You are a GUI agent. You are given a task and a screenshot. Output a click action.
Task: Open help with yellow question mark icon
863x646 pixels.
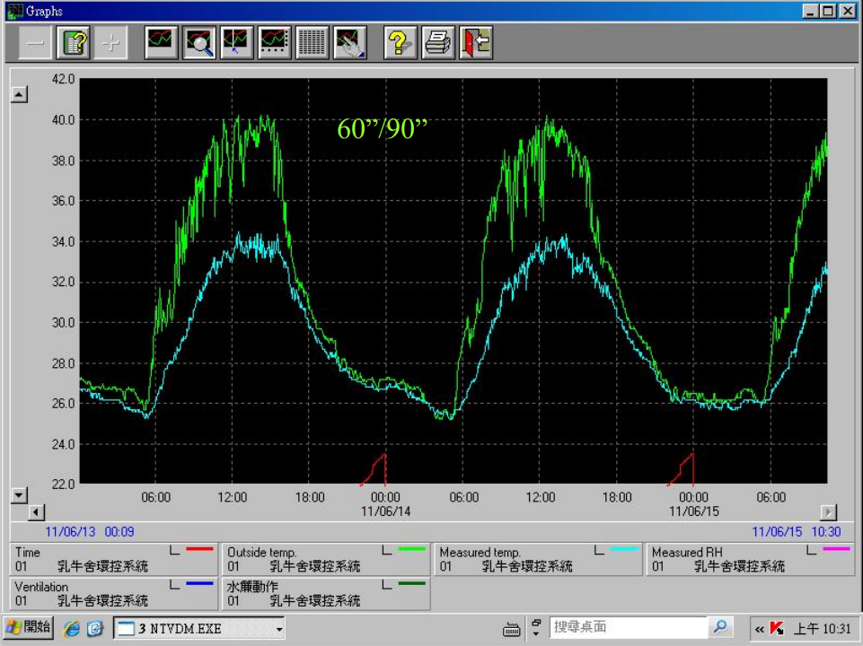coord(401,42)
